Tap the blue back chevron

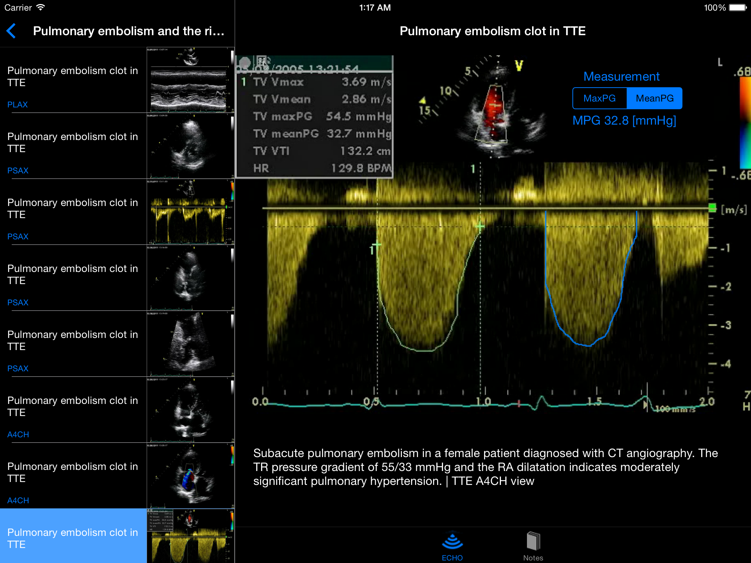(x=11, y=31)
